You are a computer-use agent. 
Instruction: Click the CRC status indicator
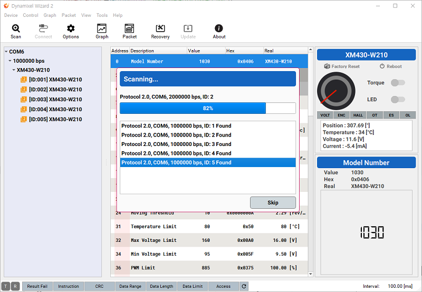tap(99, 286)
